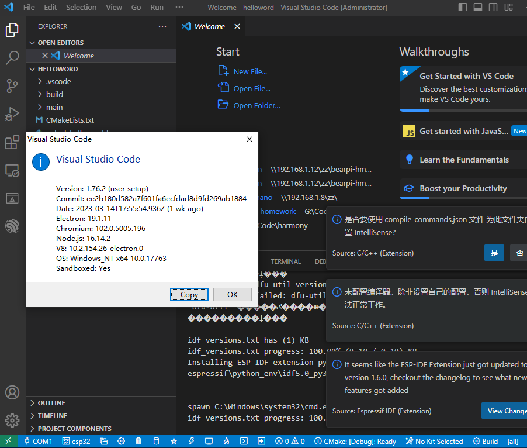Image resolution: width=527 pixels, height=448 pixels.
Task: Open ESP-IDF monitor via the screen status icon
Action: coord(209,441)
